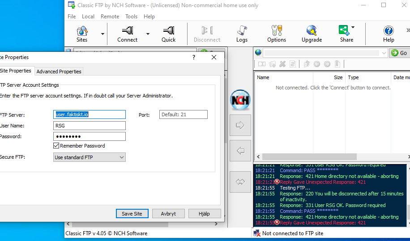Click last 'Reply Gave Unexpected Response: 421' log line

point(323,223)
